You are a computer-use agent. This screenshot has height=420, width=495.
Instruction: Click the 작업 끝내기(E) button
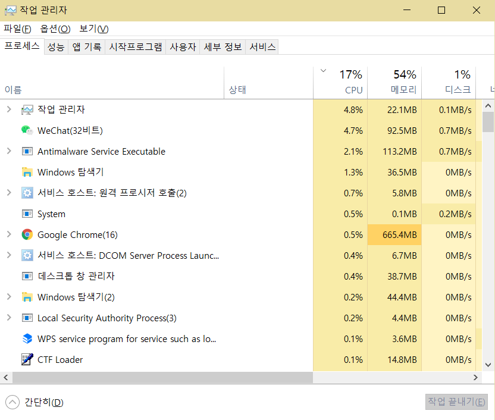click(x=456, y=402)
